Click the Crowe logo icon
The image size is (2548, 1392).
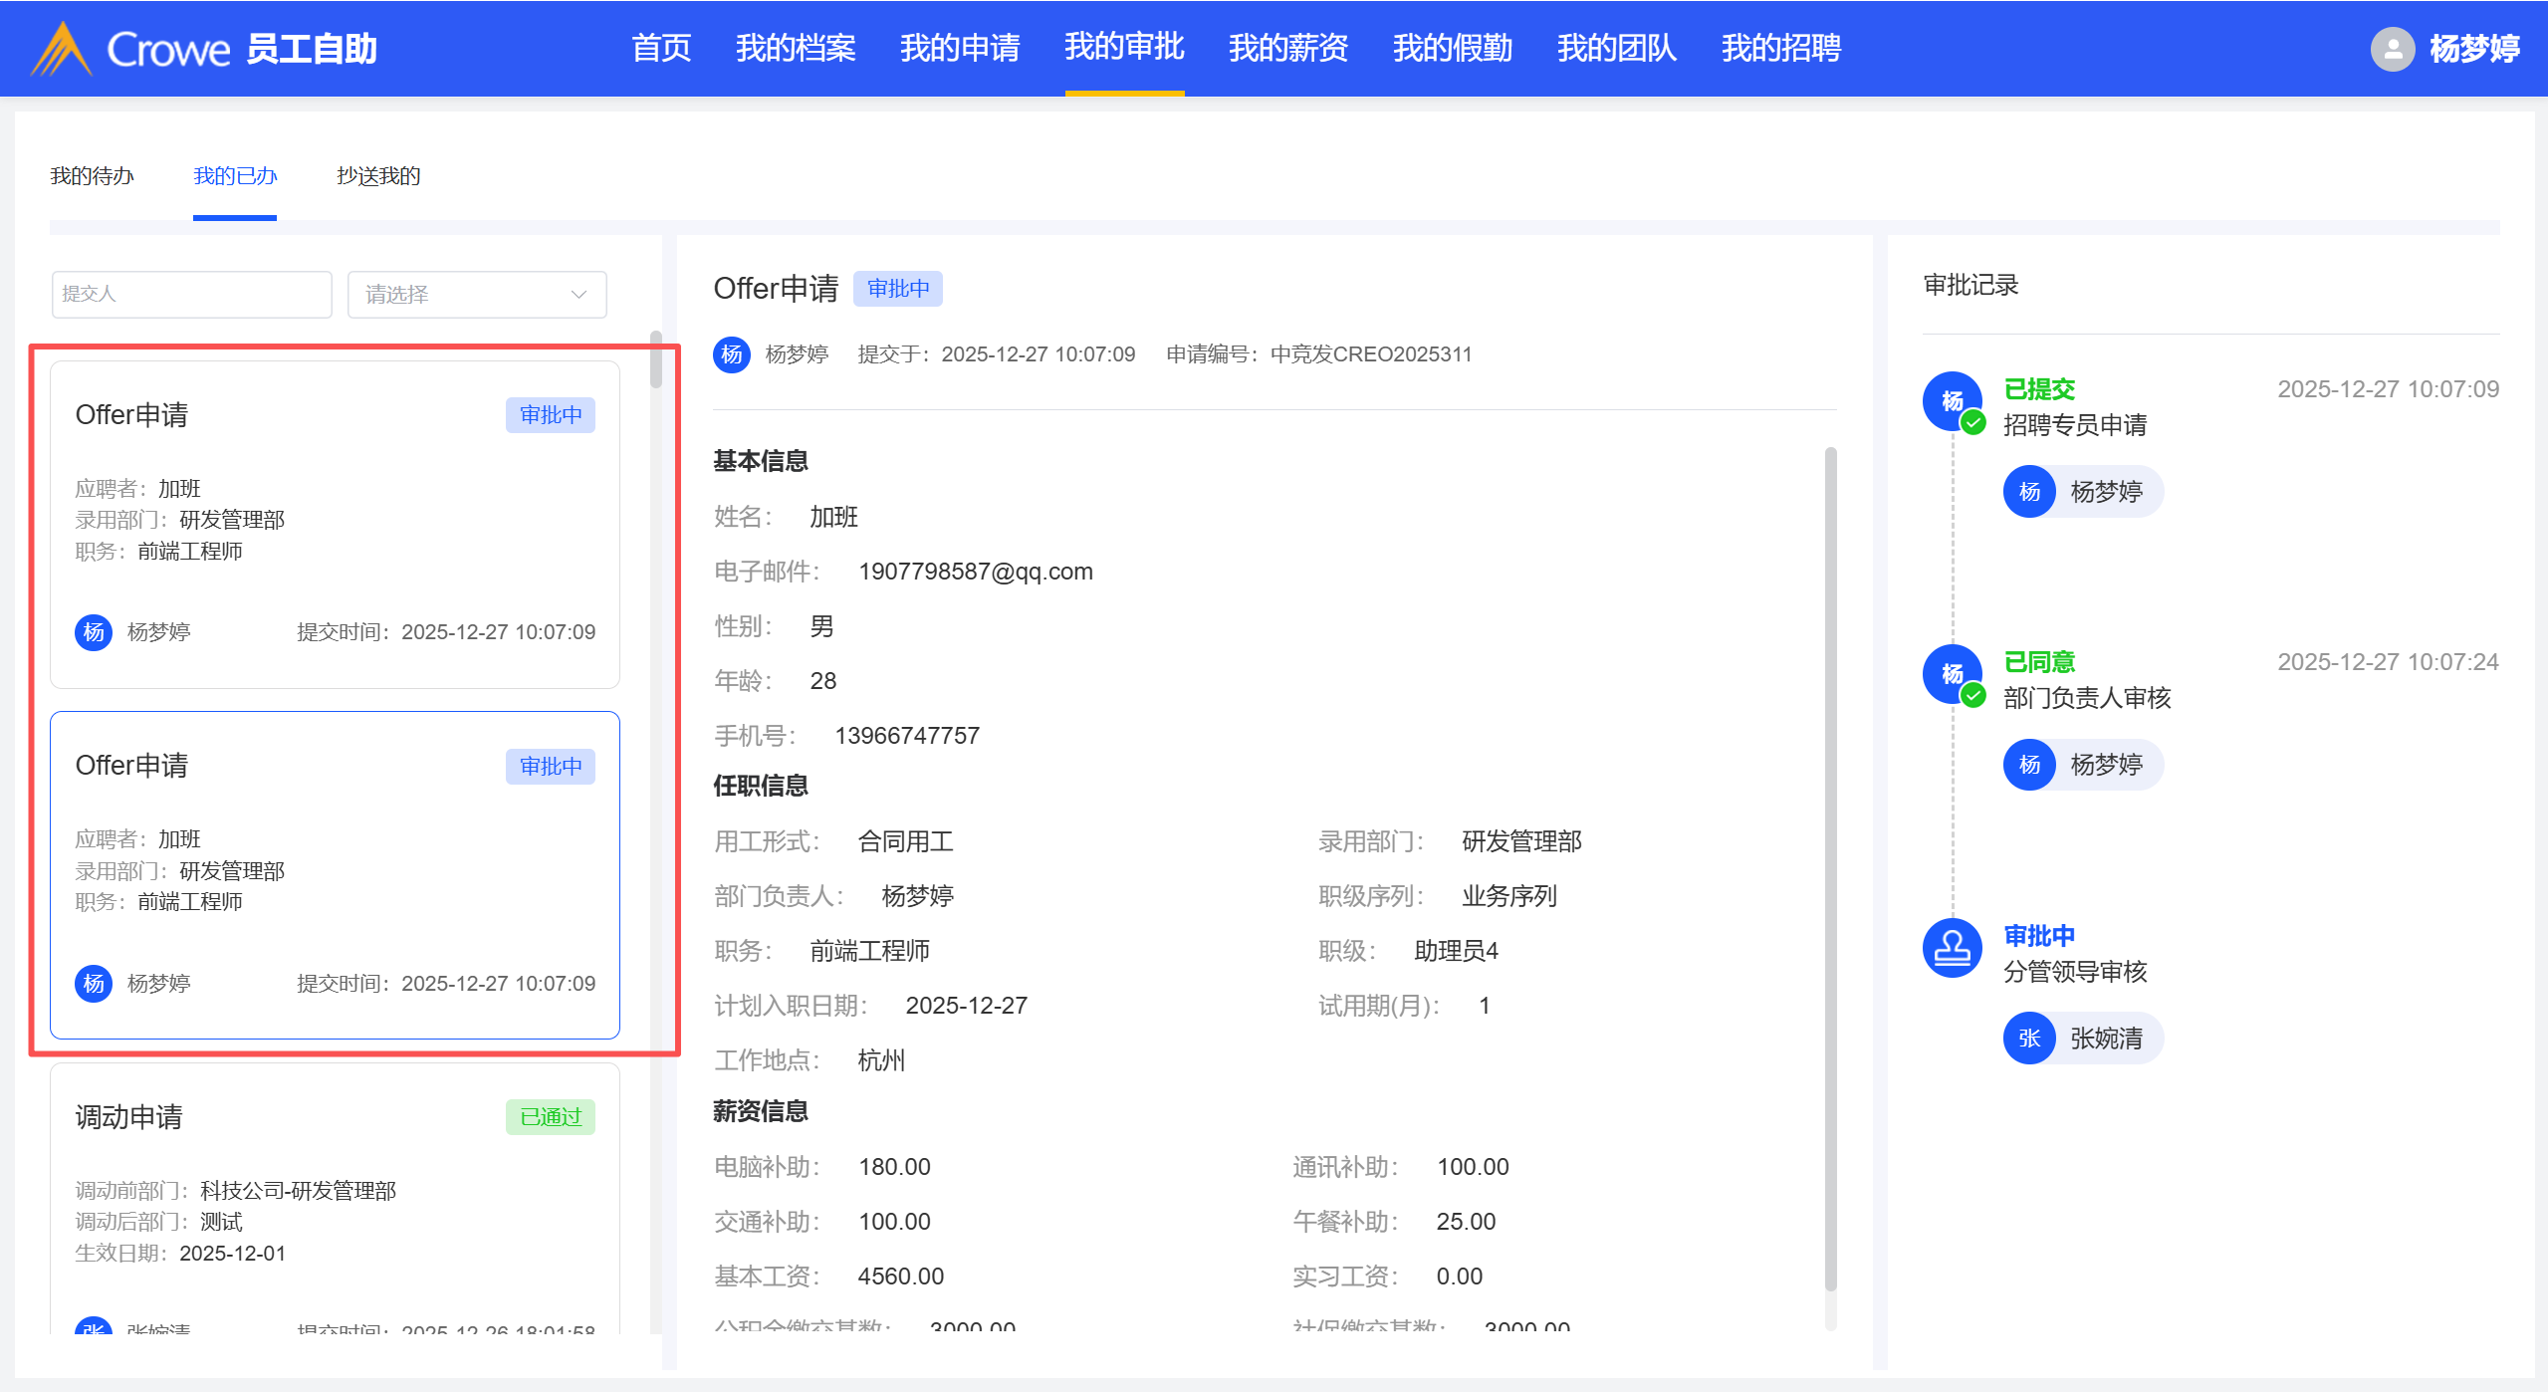(62, 48)
